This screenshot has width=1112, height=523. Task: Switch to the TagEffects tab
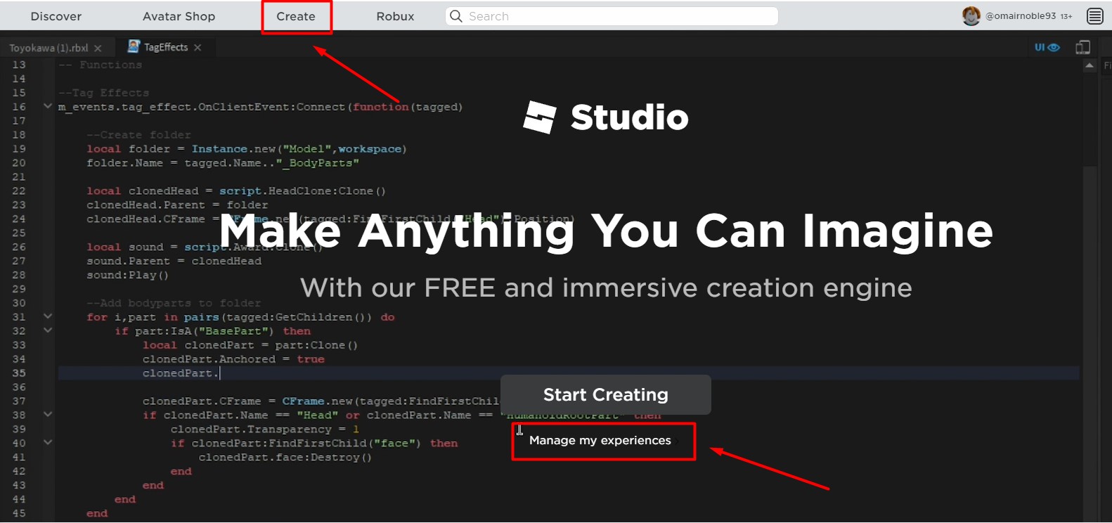[x=166, y=47]
